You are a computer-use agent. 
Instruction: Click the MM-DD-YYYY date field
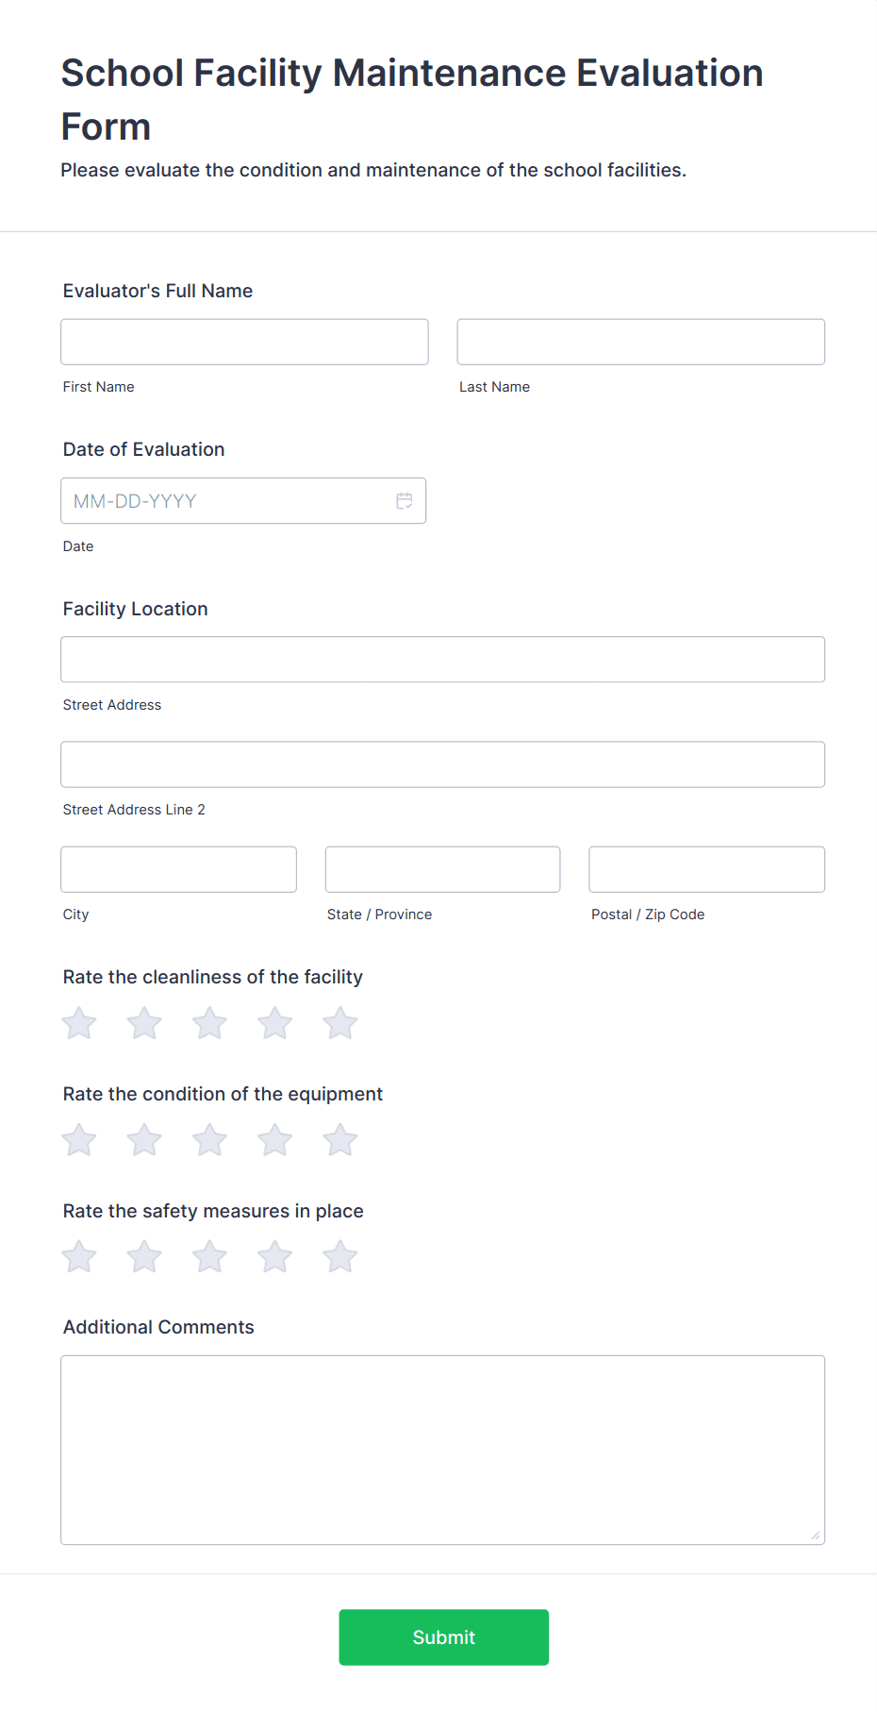(x=243, y=501)
